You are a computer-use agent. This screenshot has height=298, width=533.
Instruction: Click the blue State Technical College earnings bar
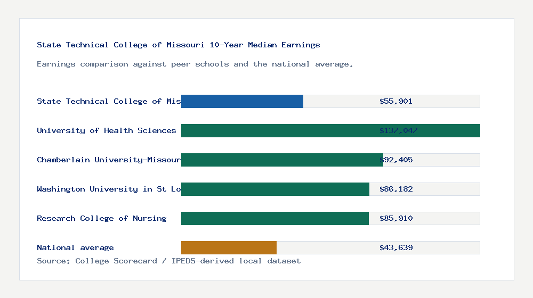[242, 102]
